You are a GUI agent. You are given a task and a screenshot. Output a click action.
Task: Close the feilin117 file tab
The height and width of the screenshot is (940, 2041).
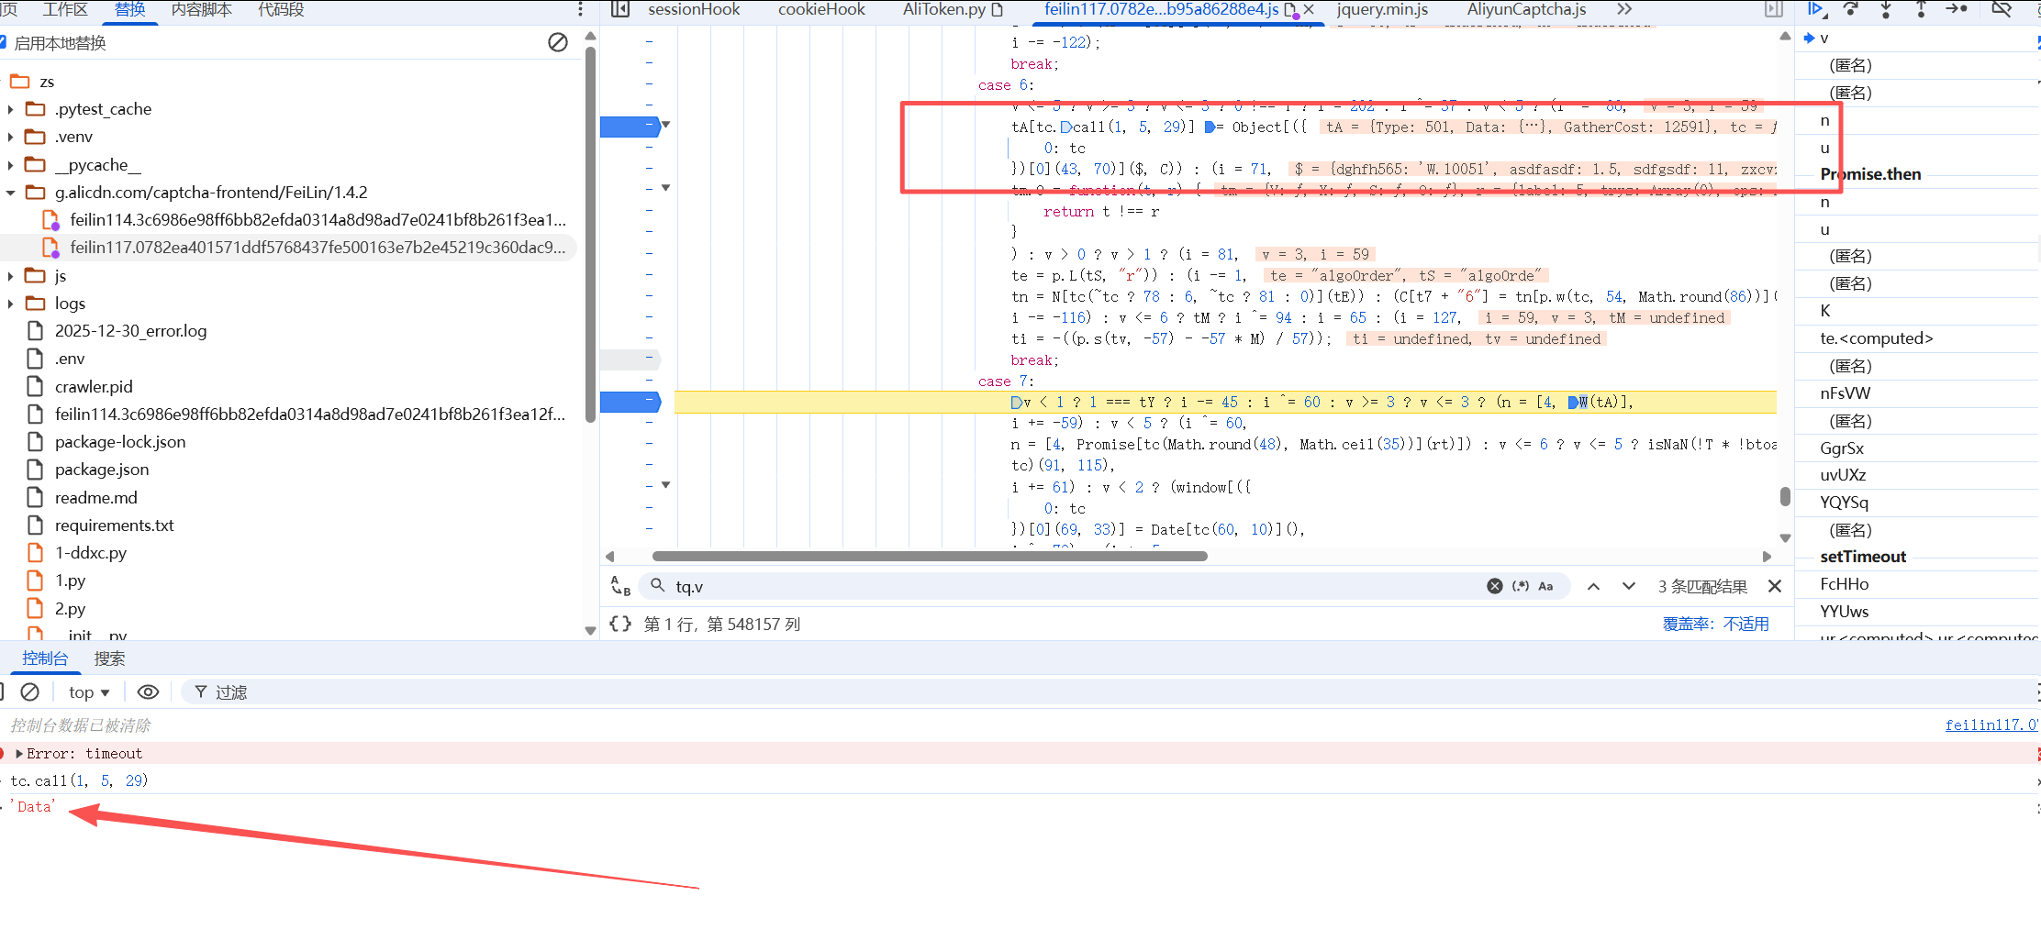[1309, 9]
